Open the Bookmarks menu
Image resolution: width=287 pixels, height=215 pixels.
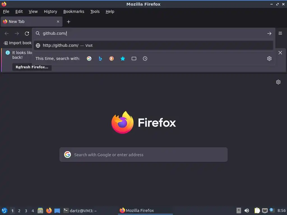point(74,11)
